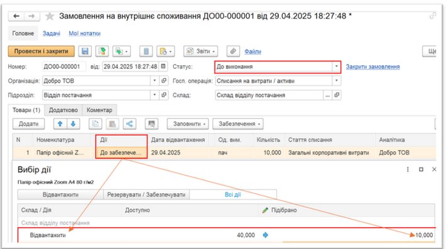Click Загальні корпоративні витрати cell
446x249 pixels.
pyautogui.click(x=329, y=152)
